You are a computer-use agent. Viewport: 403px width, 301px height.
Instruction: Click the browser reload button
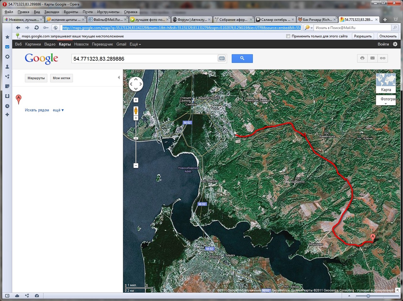37,28
